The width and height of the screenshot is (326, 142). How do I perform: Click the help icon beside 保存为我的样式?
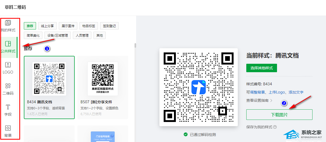tap(275, 127)
